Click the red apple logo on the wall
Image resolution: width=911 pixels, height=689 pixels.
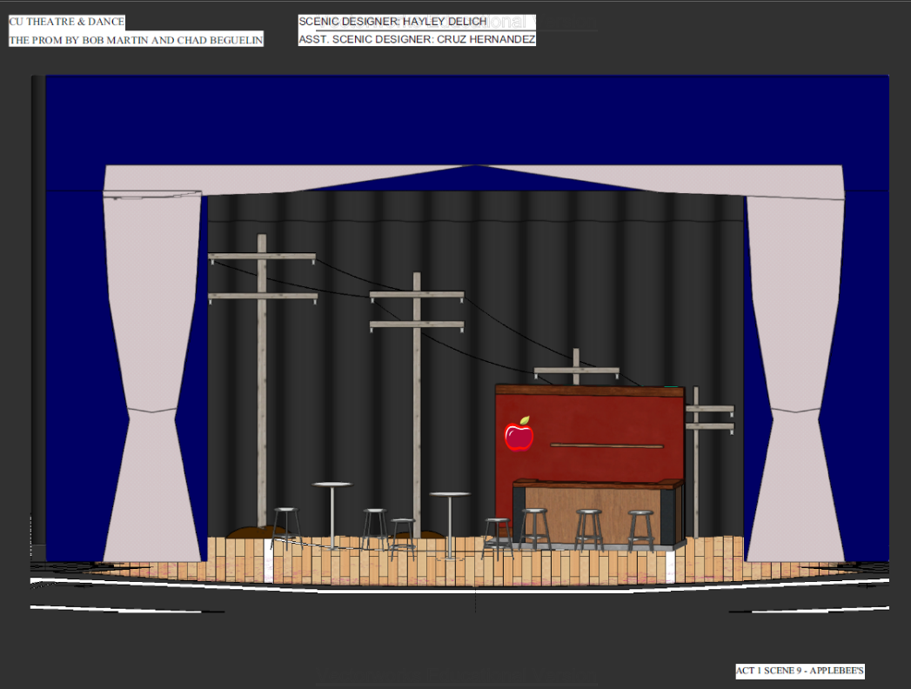click(519, 434)
